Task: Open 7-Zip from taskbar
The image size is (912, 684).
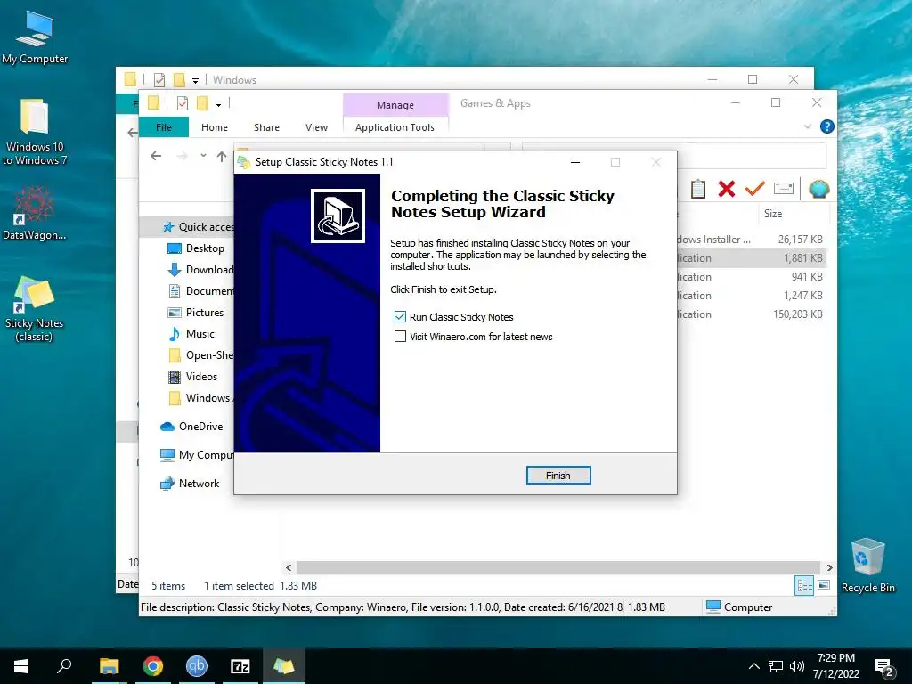Action: click(x=240, y=666)
